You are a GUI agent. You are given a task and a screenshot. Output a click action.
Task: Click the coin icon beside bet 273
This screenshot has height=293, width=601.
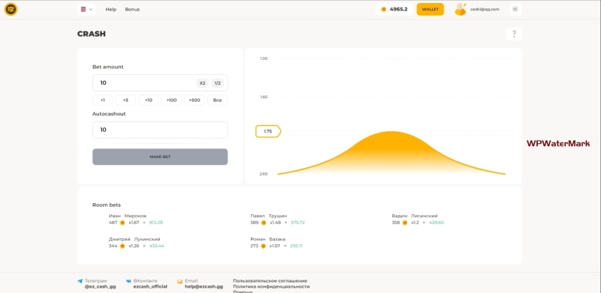pos(264,246)
